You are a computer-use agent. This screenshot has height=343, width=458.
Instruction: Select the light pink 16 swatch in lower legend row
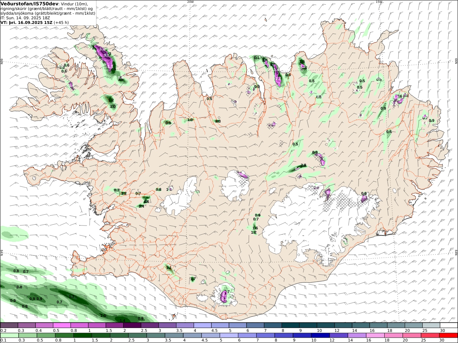point(375,335)
